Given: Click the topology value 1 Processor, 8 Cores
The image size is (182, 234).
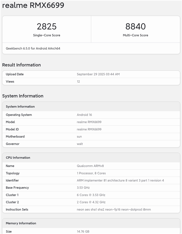Looking at the screenshot, I should [91, 173].
